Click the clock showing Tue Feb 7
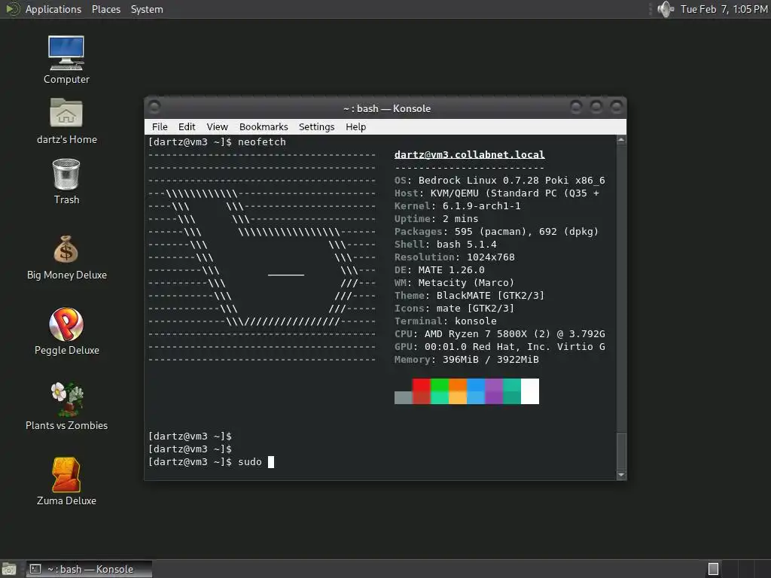The width and height of the screenshot is (771, 578). (x=724, y=9)
